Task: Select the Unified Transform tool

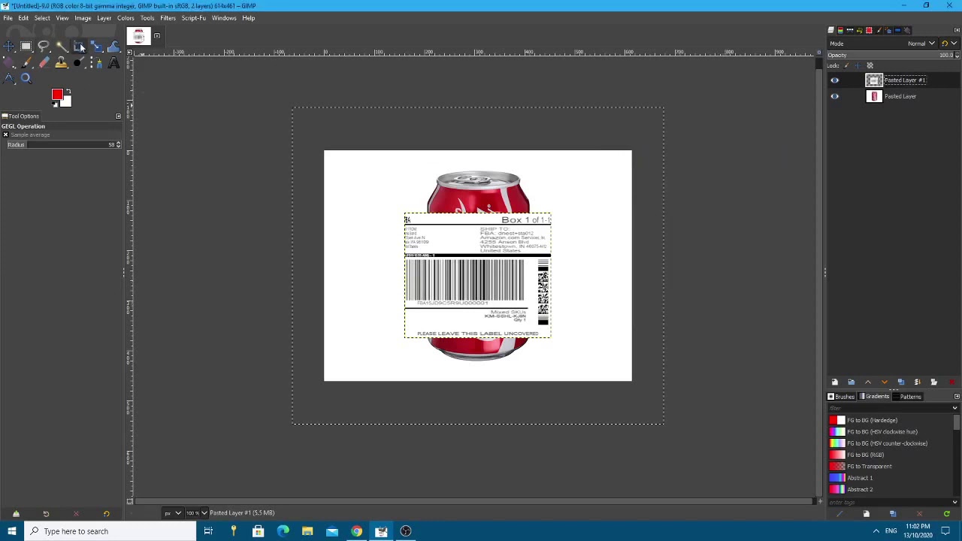Action: coord(96,47)
